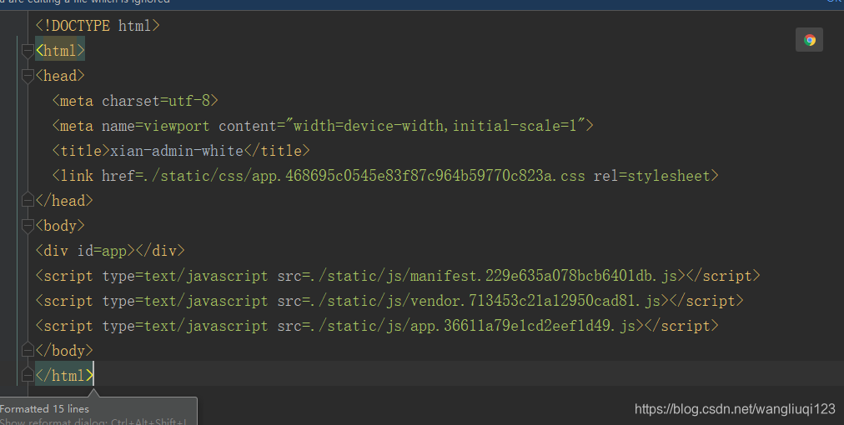Click the div id=app line
844x425 pixels.
tap(110, 251)
